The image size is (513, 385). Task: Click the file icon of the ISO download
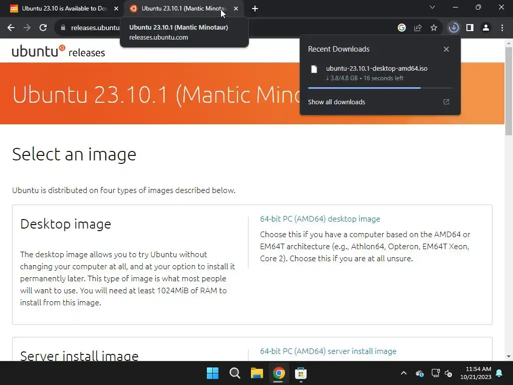tap(314, 69)
